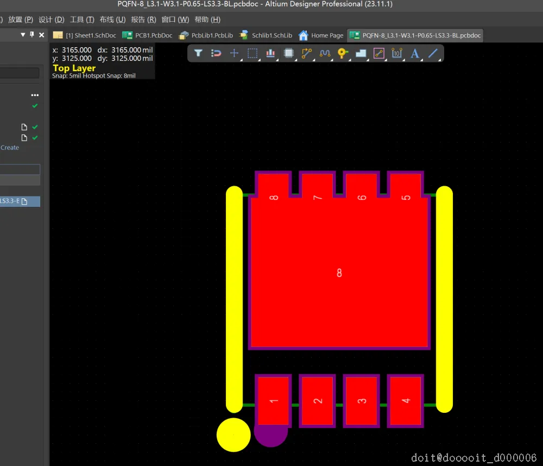Viewport: 543px width, 466px height.
Task: Open the panel options dropdown arrow
Action: point(23,35)
